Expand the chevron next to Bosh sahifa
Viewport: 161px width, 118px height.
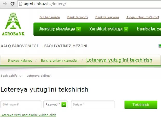tap(20, 76)
